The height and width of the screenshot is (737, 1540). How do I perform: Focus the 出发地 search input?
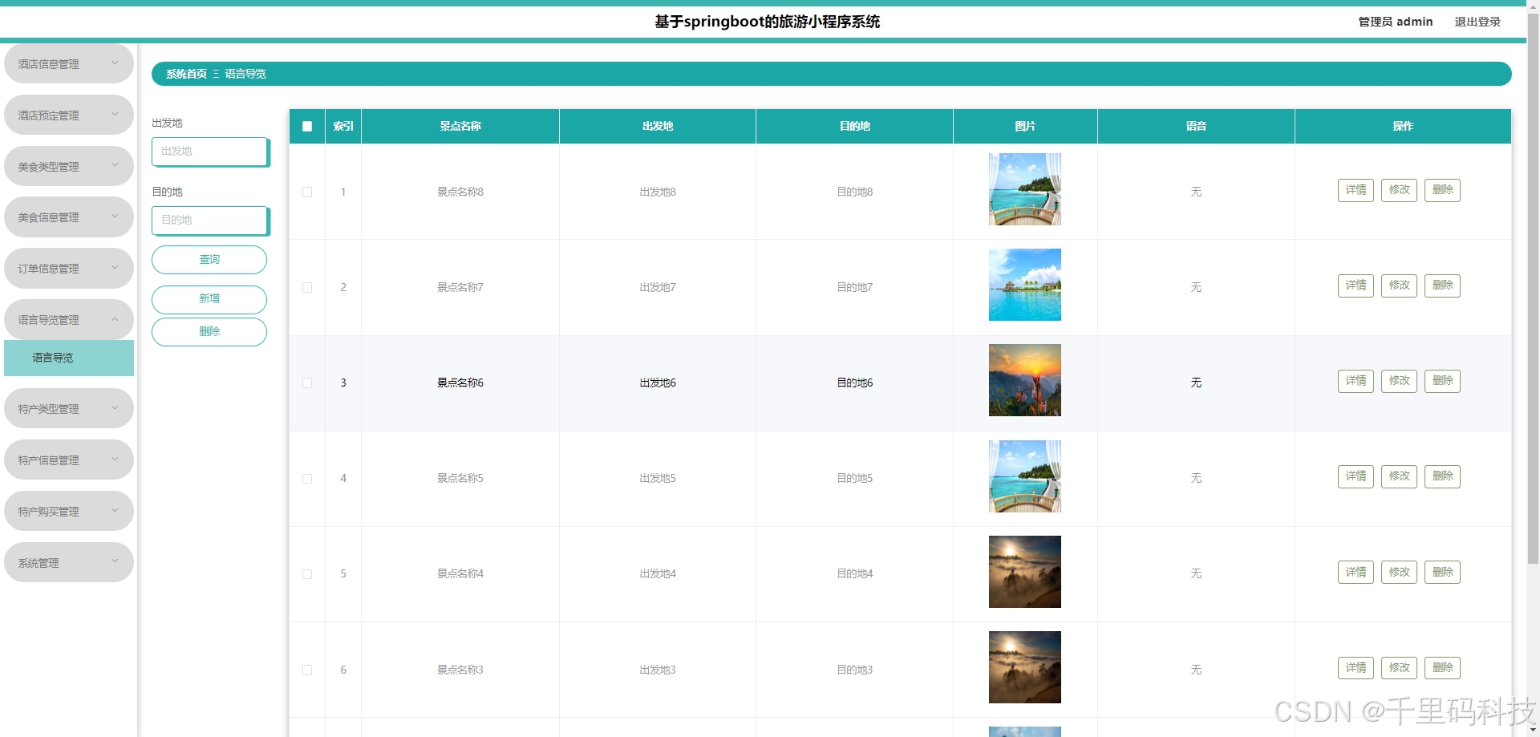[210, 151]
